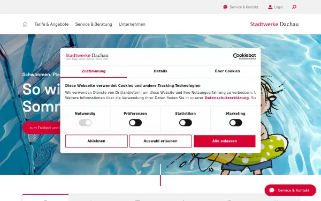321x201 pixels.
Task: Click the Alle zulassen button
Action: click(x=225, y=141)
